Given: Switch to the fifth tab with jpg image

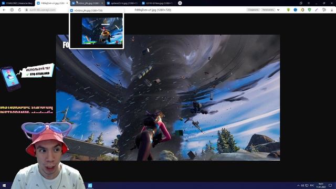Looking at the screenshot, I should coord(157,3).
